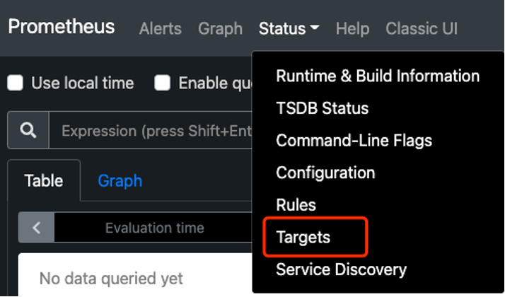This screenshot has width=505, height=297.
Task: Select Runtime & Build Information
Action: (377, 76)
